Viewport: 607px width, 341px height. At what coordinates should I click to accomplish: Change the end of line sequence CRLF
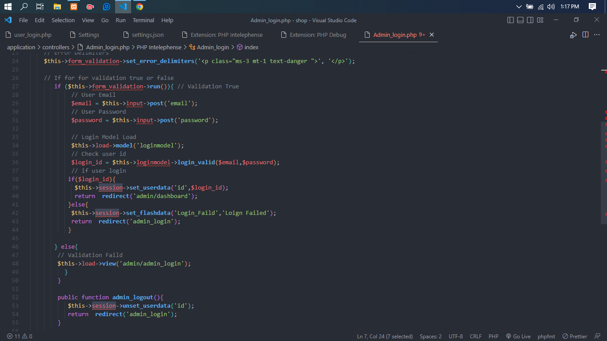pos(475,337)
